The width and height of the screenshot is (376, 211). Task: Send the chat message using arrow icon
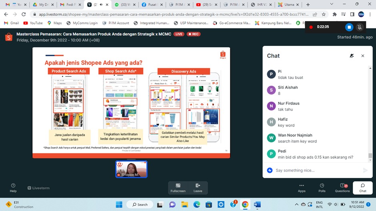(365, 170)
